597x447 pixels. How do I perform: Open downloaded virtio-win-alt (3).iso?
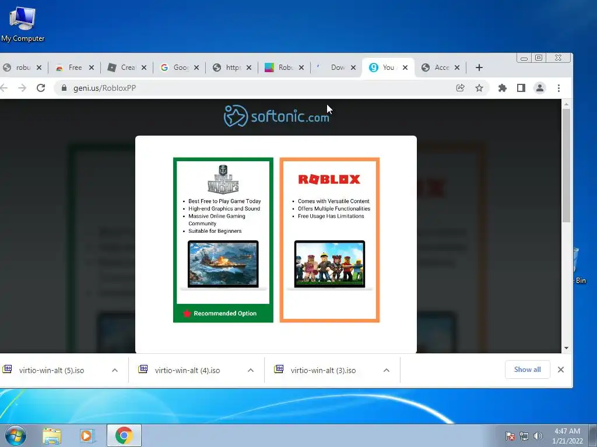323,370
